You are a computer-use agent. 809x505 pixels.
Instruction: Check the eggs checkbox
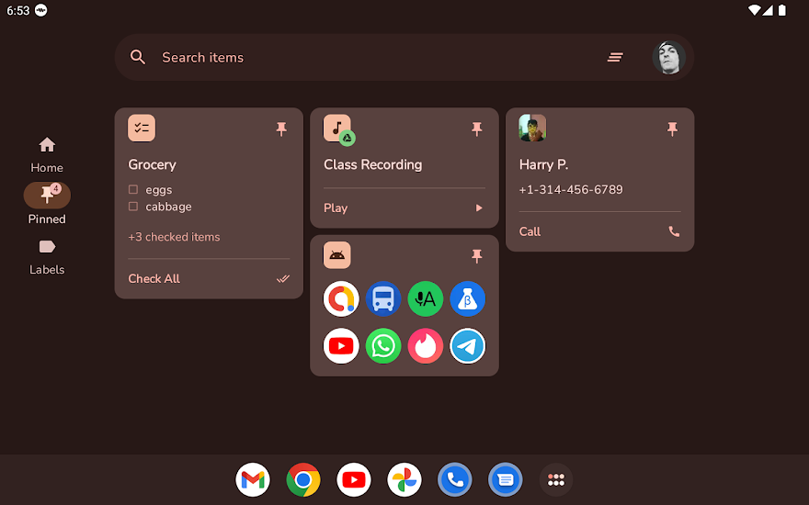(x=133, y=190)
